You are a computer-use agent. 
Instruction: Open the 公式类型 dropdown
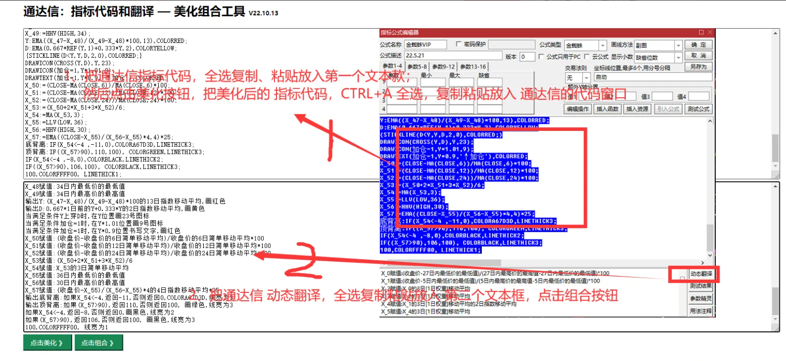tap(602, 46)
